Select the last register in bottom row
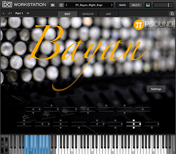Viewport: 176px width, 154px height. (152, 124)
